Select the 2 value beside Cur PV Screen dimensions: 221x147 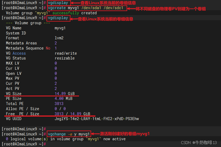click(x=56, y=83)
